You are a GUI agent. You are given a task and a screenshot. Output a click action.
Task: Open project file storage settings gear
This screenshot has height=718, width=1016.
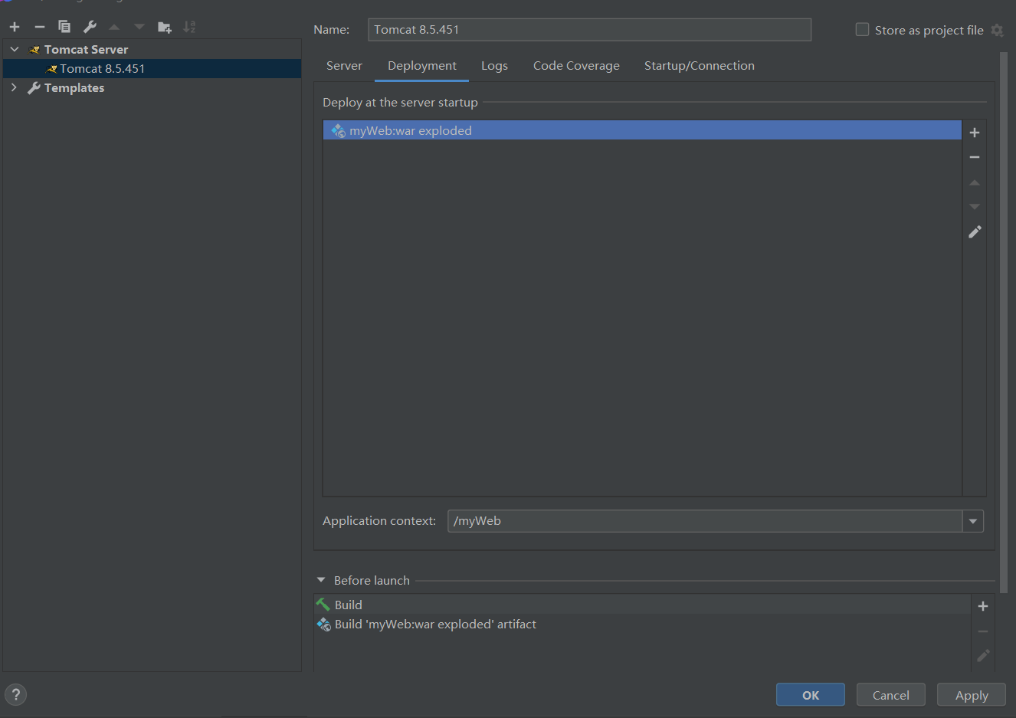click(997, 30)
